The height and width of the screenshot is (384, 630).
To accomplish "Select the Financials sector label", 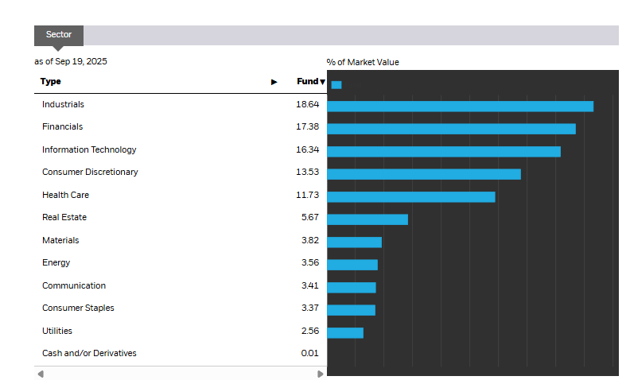I will click(63, 127).
